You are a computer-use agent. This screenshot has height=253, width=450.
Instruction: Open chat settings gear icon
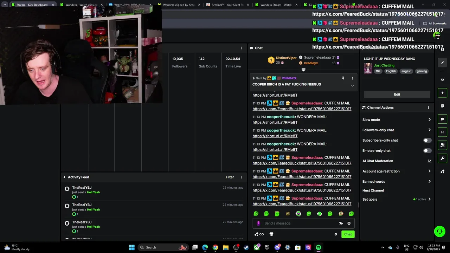click(x=336, y=234)
